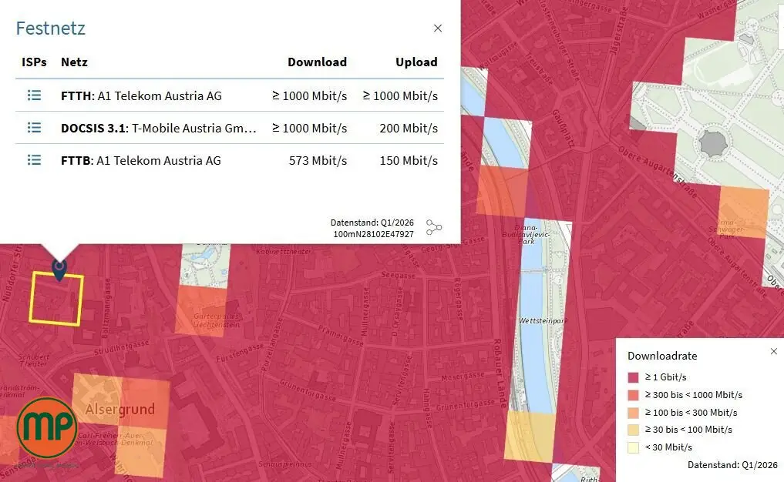Select the < 30 Mbit/s legend swatch
The width and height of the screenshot is (784, 482).
point(633,447)
